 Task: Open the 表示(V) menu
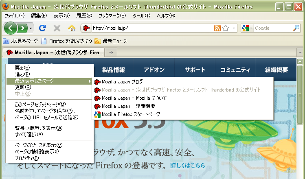(61, 16)
